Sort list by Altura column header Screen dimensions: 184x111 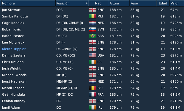click(119, 3)
